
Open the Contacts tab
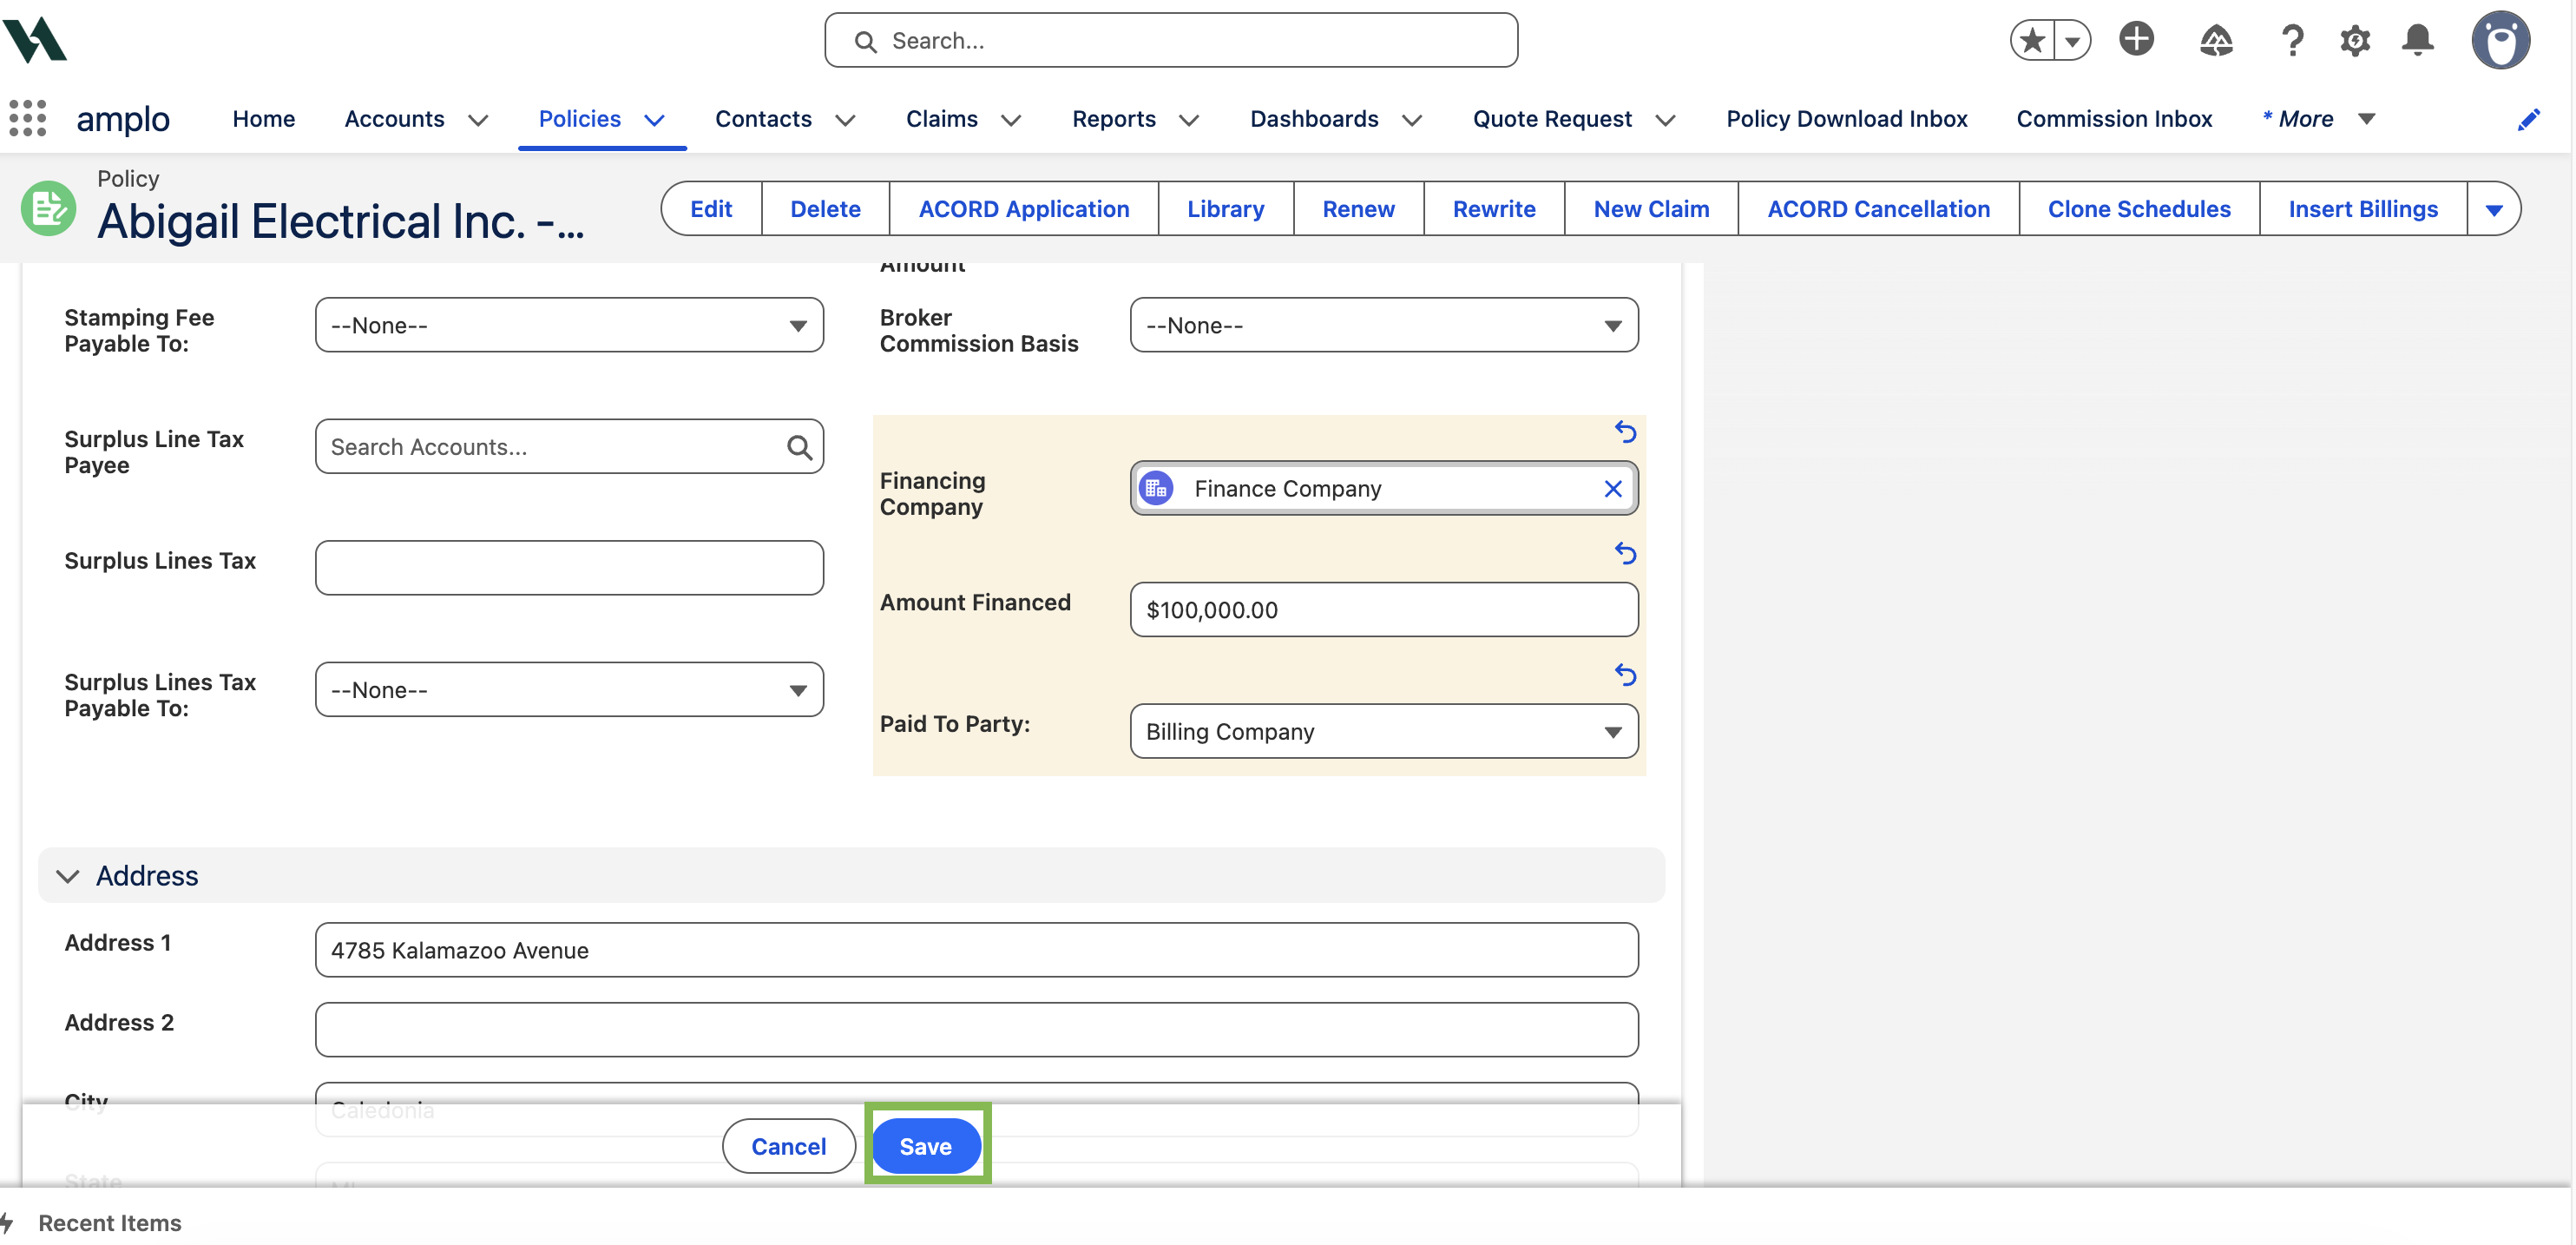pyautogui.click(x=763, y=118)
